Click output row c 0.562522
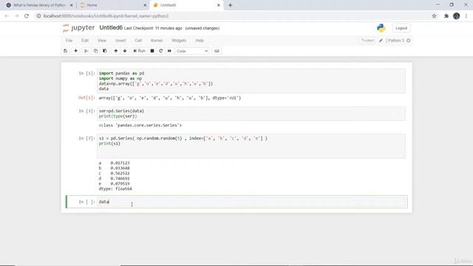Screen dimensions: 473x266 click(114, 174)
